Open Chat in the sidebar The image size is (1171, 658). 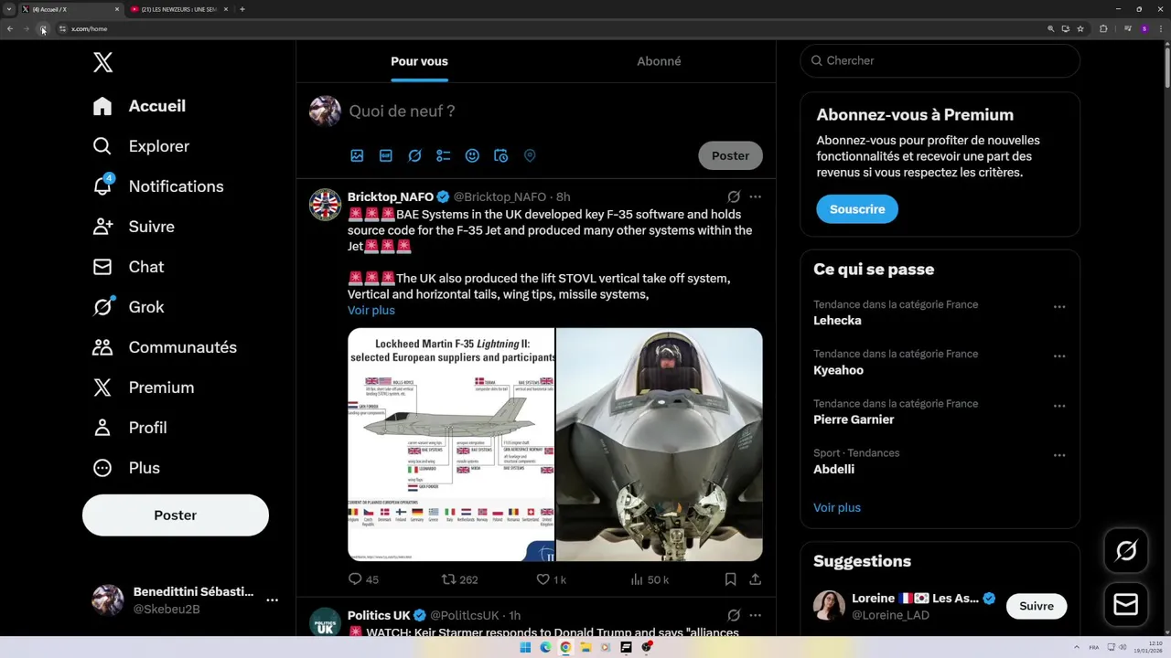click(x=128, y=267)
